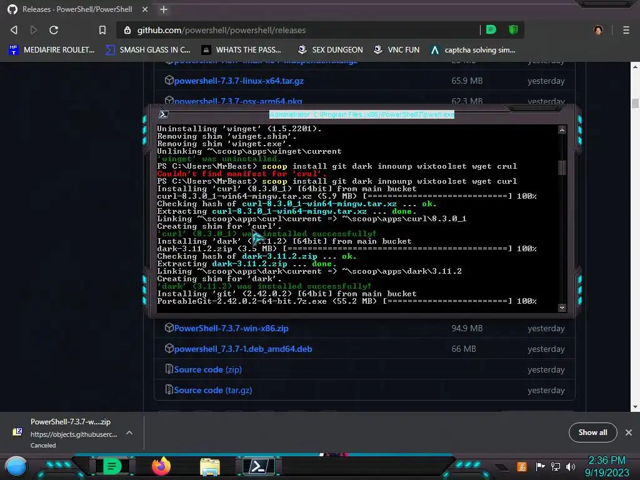Click package icon beside win-x86.zip
This screenshot has width=640, height=480.
point(169,327)
